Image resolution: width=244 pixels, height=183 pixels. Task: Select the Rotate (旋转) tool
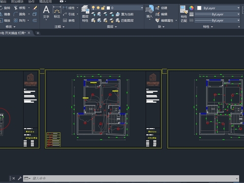point(5,8)
